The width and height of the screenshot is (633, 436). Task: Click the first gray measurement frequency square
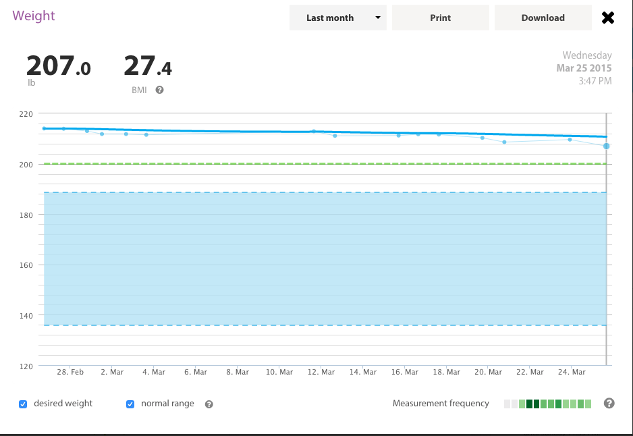[507, 404]
